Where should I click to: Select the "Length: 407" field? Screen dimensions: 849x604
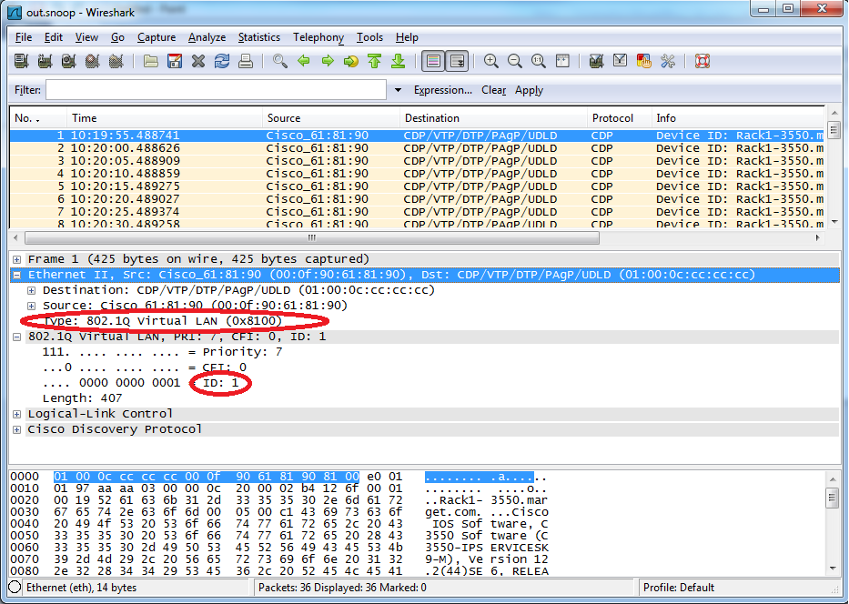(82, 398)
